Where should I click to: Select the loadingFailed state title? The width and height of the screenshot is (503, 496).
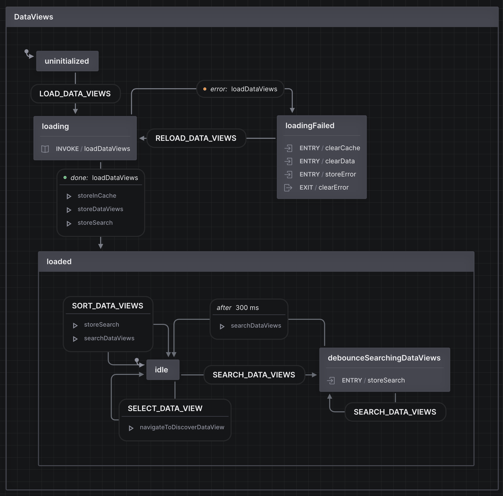click(310, 125)
